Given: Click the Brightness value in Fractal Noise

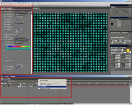Looking at the screenshot, I should coord(16,21).
